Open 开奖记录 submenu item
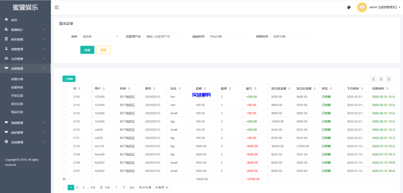This screenshot has width=403, height=193. click(17, 96)
